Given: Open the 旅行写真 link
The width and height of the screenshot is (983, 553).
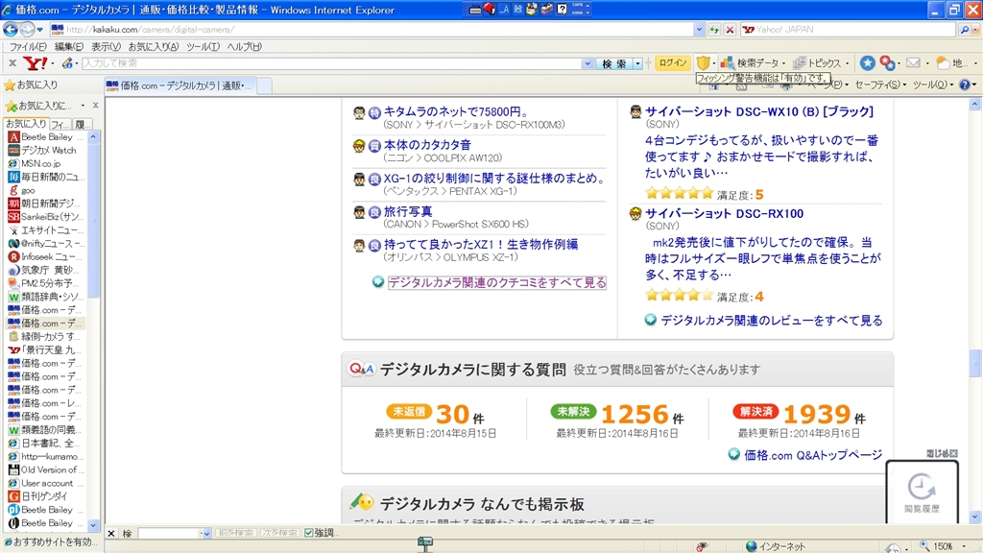Looking at the screenshot, I should [x=407, y=211].
